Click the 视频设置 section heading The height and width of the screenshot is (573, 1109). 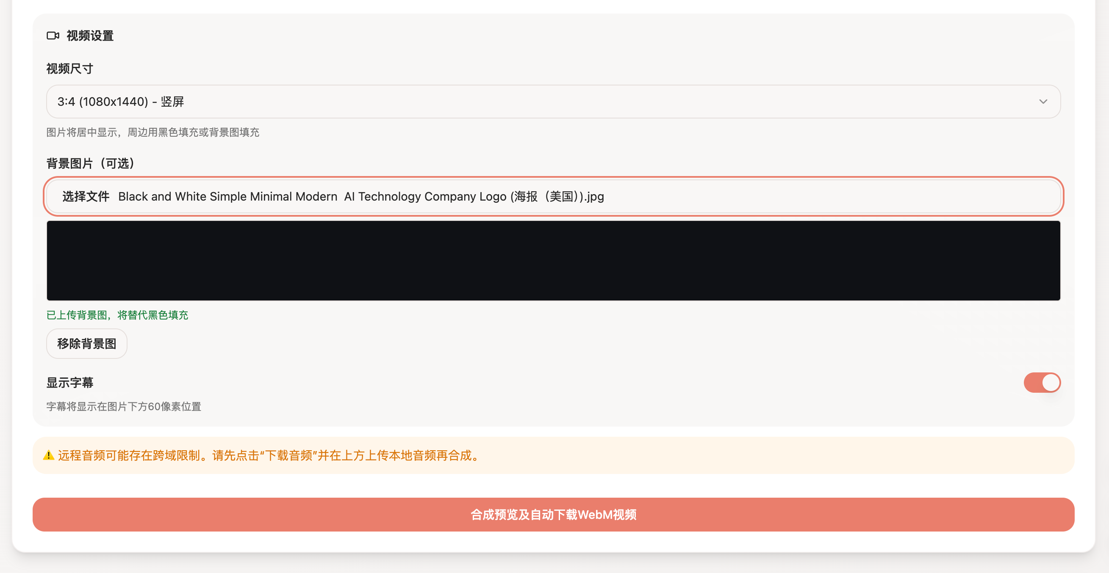90,36
